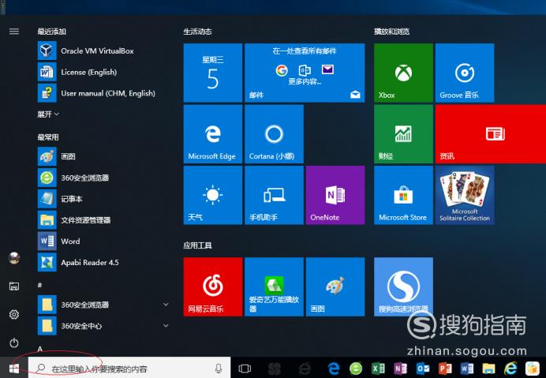Open the Power options button

[14, 343]
